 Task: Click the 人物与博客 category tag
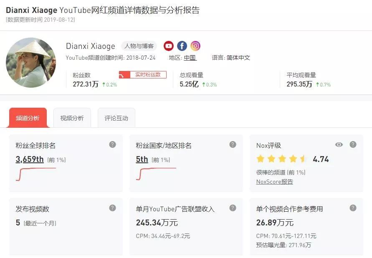[139, 46]
